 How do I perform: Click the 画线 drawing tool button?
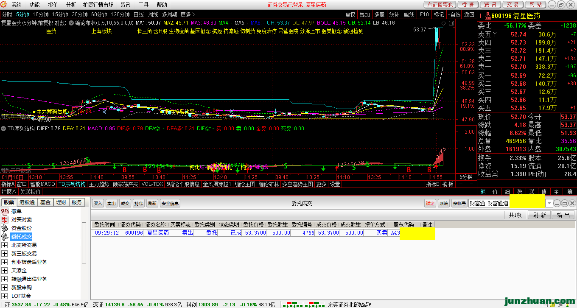click(x=409, y=14)
